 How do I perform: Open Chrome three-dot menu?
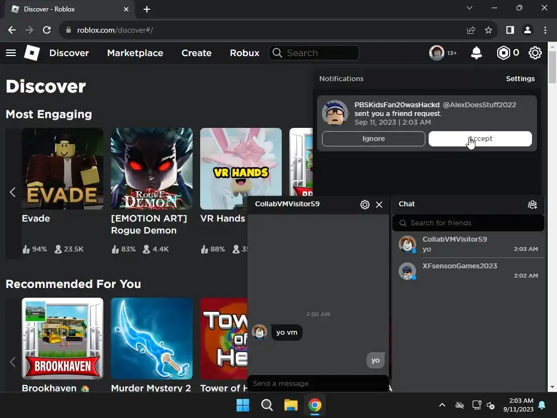pos(545,30)
